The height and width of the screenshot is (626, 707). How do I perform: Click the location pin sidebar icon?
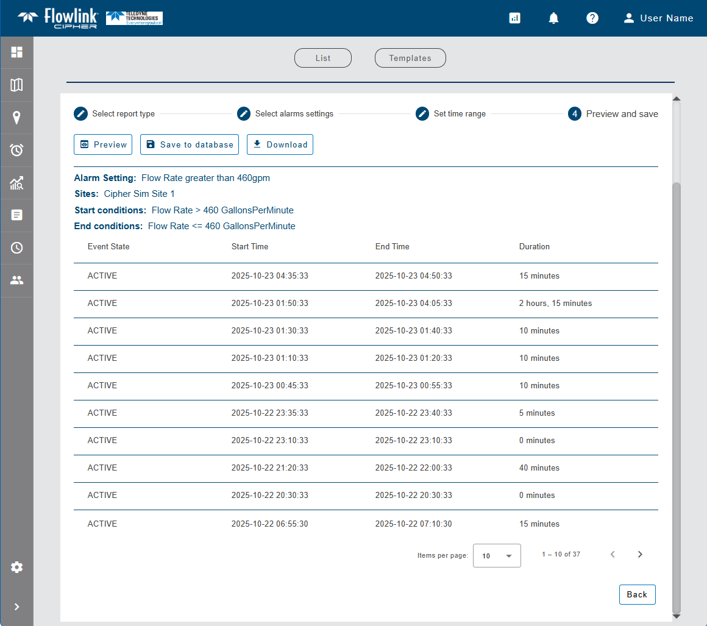click(x=16, y=118)
